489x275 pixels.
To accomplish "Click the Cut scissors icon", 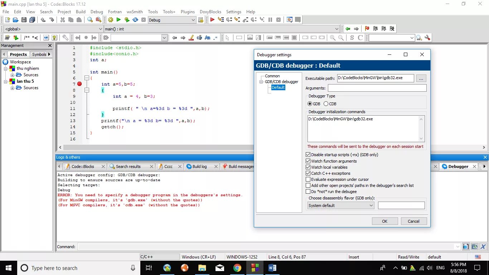I will [62, 20].
